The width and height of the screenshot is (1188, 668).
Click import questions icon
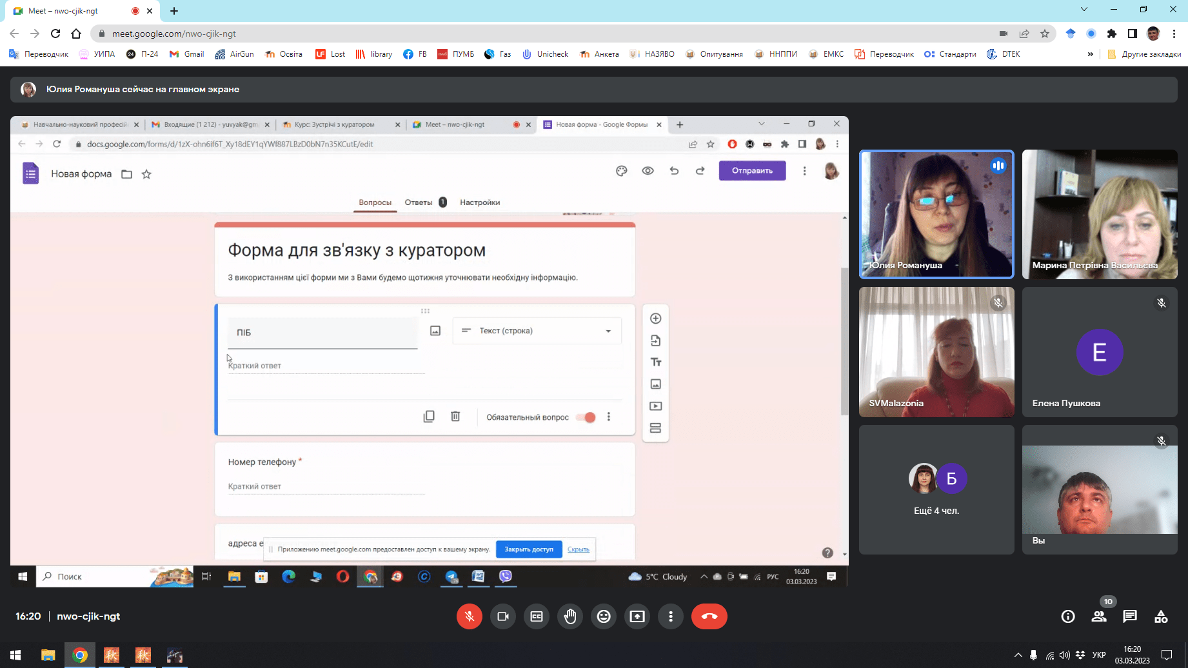tap(655, 340)
